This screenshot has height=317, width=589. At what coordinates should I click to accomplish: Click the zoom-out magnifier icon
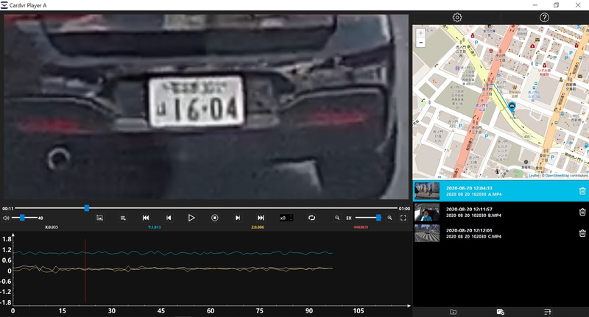(x=337, y=218)
